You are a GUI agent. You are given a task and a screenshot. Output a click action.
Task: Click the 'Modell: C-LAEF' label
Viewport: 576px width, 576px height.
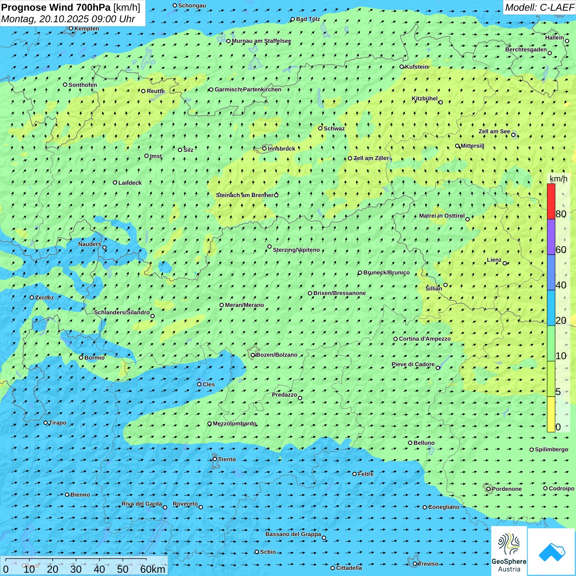point(539,7)
